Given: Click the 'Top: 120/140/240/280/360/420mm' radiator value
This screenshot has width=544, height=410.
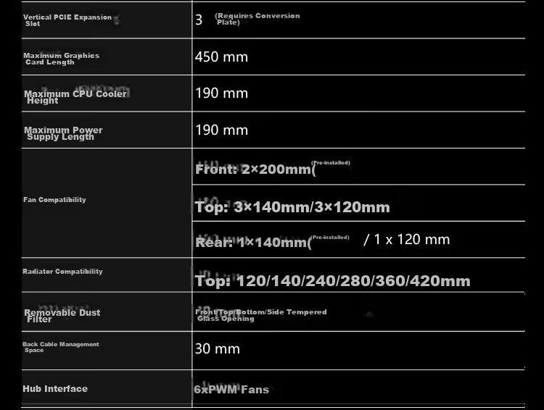Looking at the screenshot, I should coord(332,281).
